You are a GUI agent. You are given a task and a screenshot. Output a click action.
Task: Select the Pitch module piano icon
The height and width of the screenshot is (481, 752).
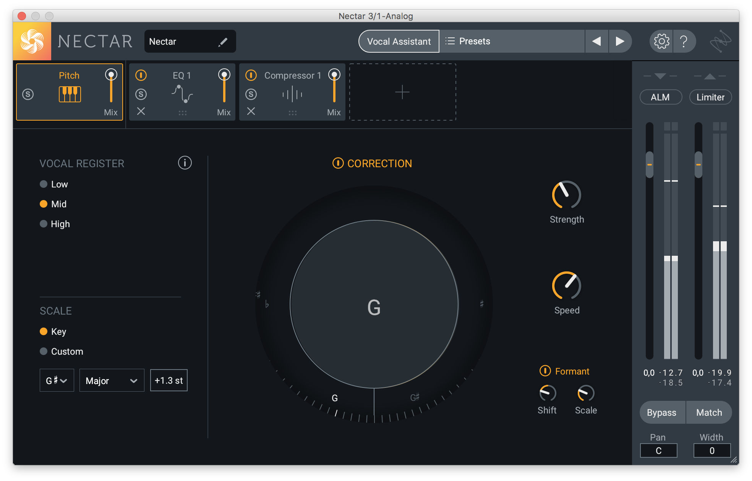click(x=70, y=94)
